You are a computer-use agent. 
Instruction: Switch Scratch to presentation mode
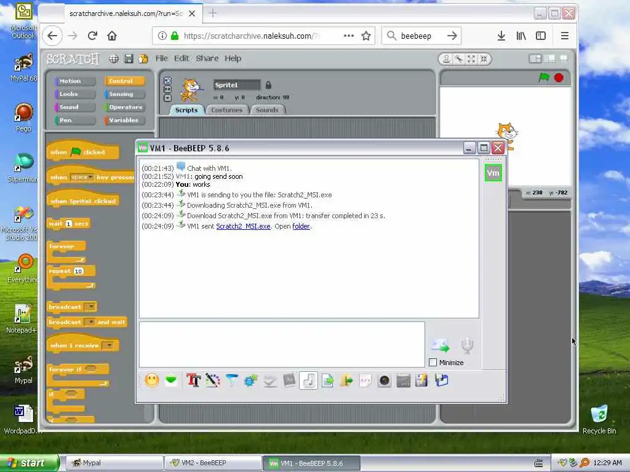564,58
